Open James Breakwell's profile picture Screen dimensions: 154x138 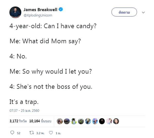coord(15,12)
